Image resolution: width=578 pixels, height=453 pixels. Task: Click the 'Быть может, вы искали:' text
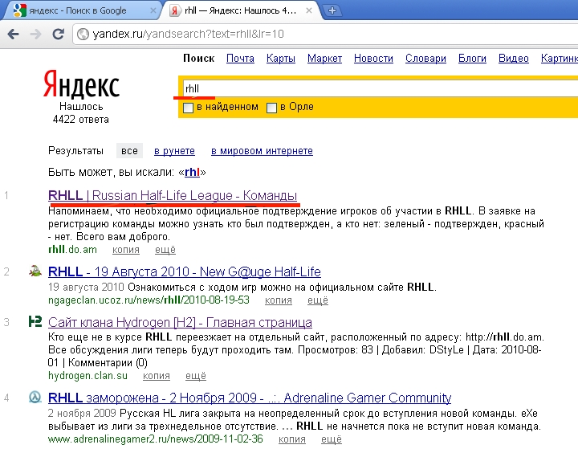pos(112,172)
